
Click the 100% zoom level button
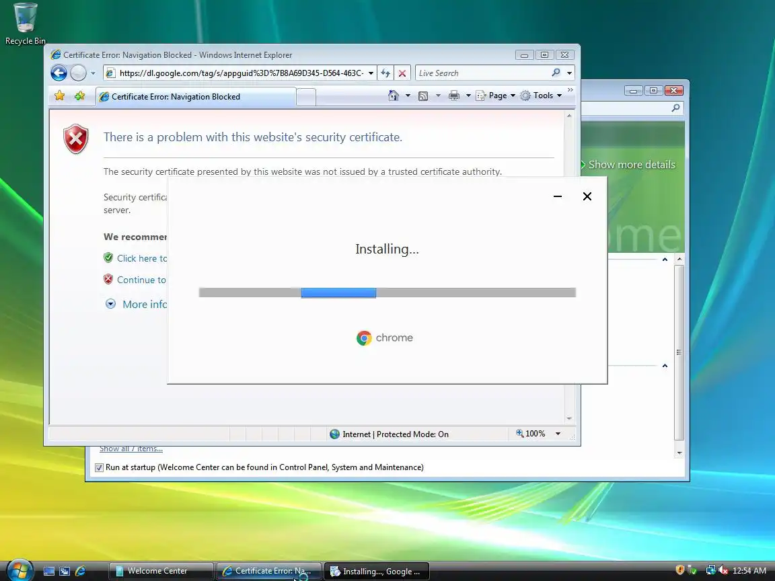(x=530, y=434)
